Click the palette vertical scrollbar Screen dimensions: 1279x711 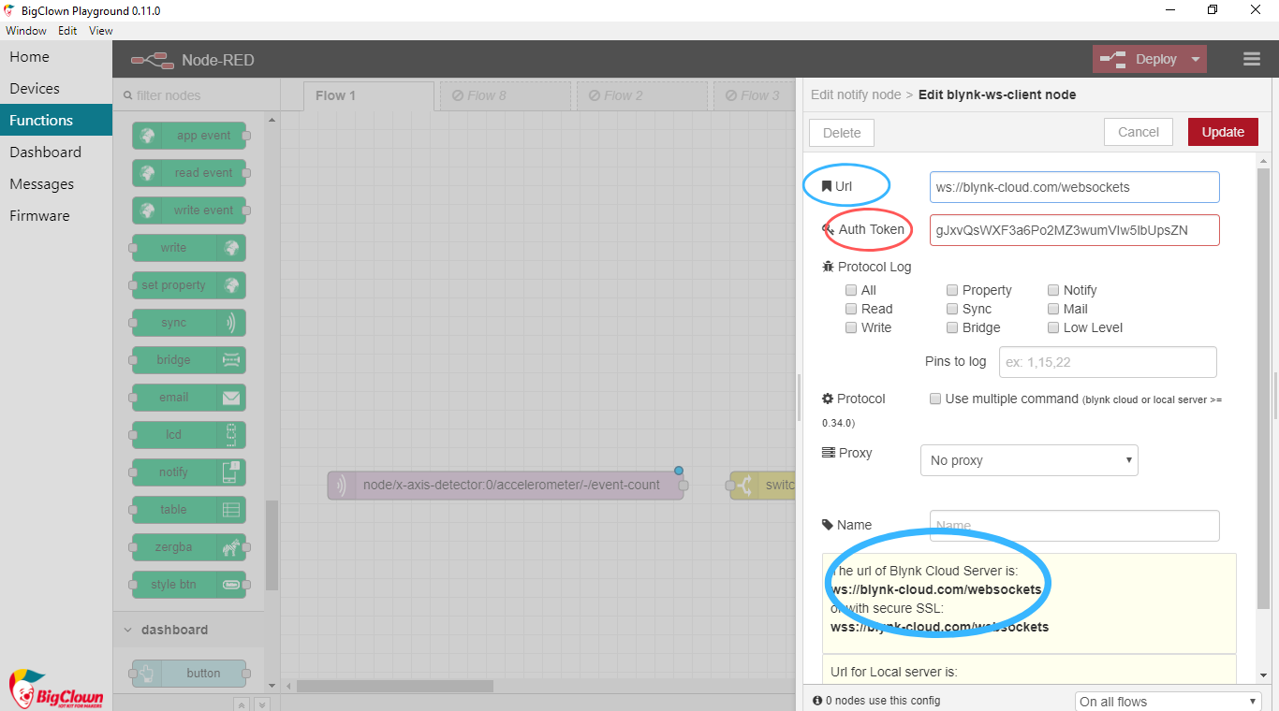pos(272,544)
